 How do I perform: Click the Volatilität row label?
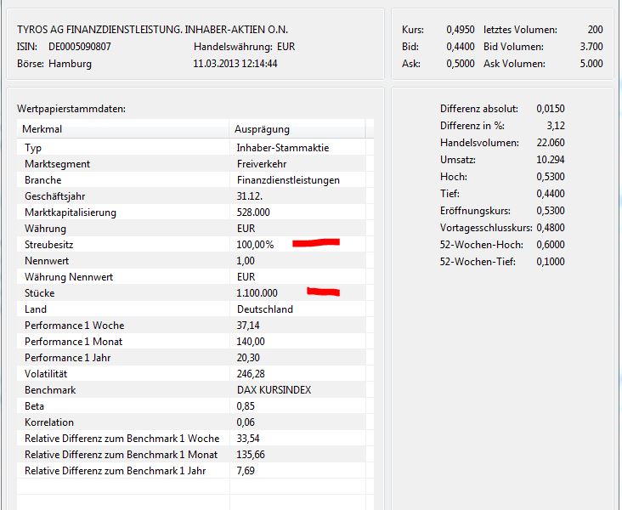click(46, 374)
